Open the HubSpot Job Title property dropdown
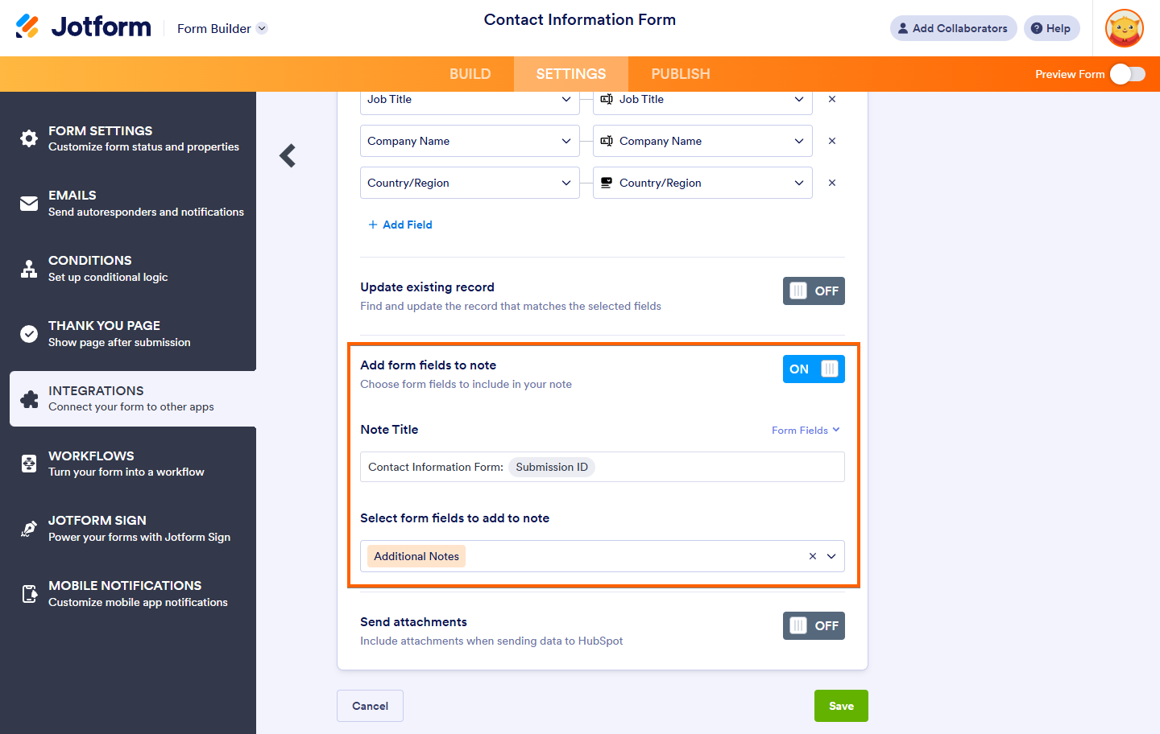Image resolution: width=1160 pixels, height=734 pixels. tap(702, 100)
